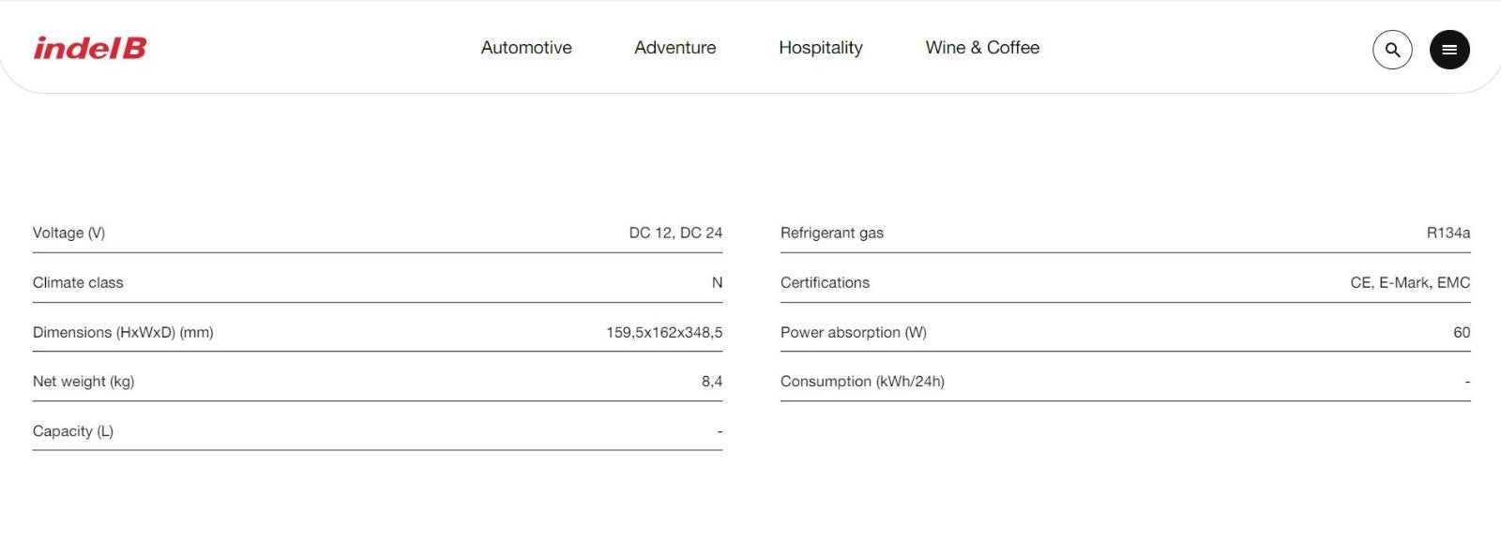Open the Automotive menu item
Screen dimensions: 1501x557
[526, 48]
